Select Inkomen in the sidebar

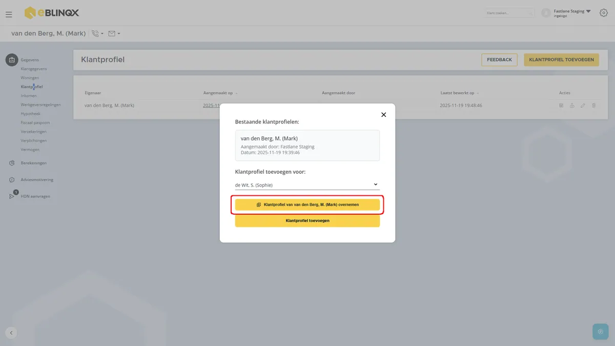coord(29,96)
